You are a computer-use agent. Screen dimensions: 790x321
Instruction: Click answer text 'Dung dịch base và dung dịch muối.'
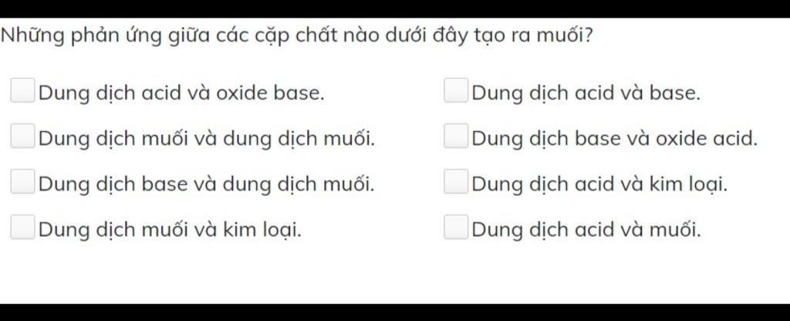(x=207, y=184)
